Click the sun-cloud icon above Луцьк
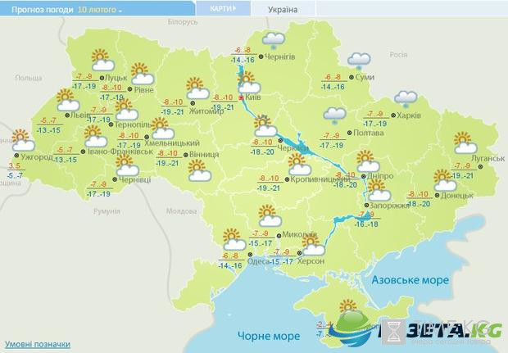Screen dimensions: 508x353 pyautogui.click(x=103, y=60)
